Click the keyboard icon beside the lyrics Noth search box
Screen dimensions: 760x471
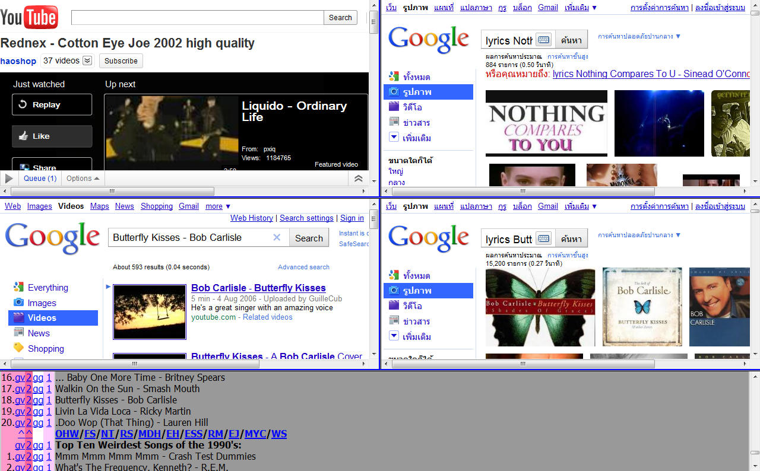pos(543,40)
